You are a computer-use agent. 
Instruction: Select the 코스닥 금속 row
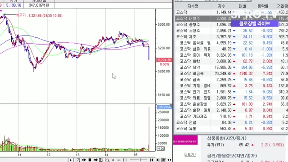click(231, 80)
